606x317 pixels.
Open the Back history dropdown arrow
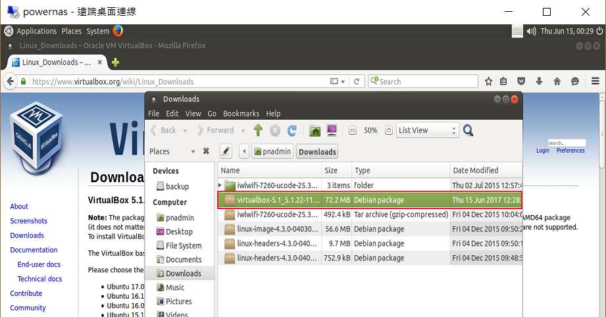(185, 131)
